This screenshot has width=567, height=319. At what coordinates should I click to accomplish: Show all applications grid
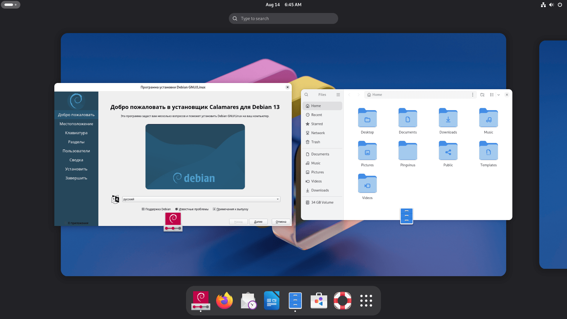point(366,301)
